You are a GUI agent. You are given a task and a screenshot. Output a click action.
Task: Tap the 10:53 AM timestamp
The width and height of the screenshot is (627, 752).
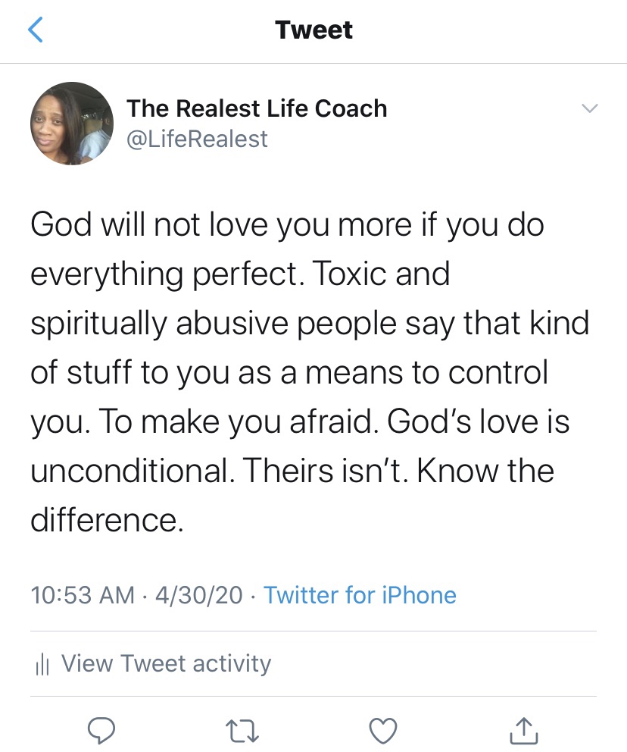[83, 595]
